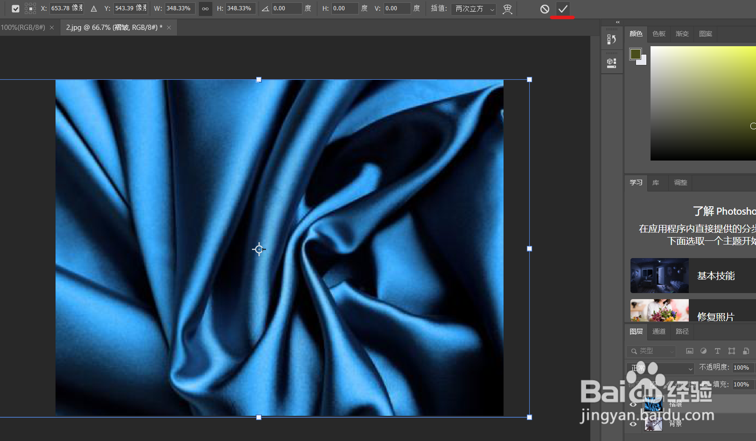
Task: Open the blend mode 正常 dropdown
Action: 661,368
